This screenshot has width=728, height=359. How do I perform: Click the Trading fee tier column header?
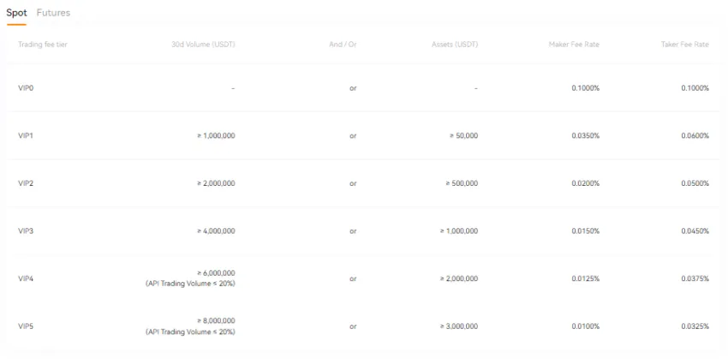coord(43,45)
